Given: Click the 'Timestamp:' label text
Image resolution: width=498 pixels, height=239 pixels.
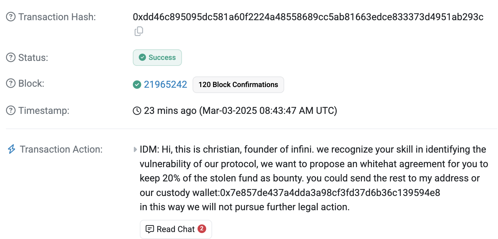Looking at the screenshot, I should [44, 110].
